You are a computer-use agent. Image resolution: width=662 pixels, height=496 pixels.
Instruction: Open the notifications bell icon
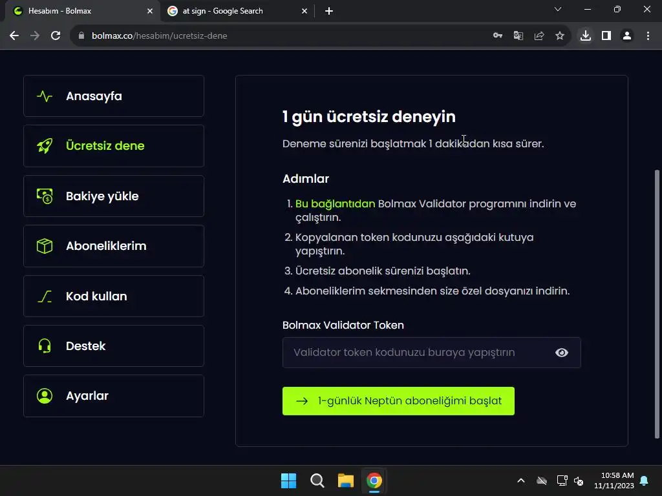click(645, 480)
